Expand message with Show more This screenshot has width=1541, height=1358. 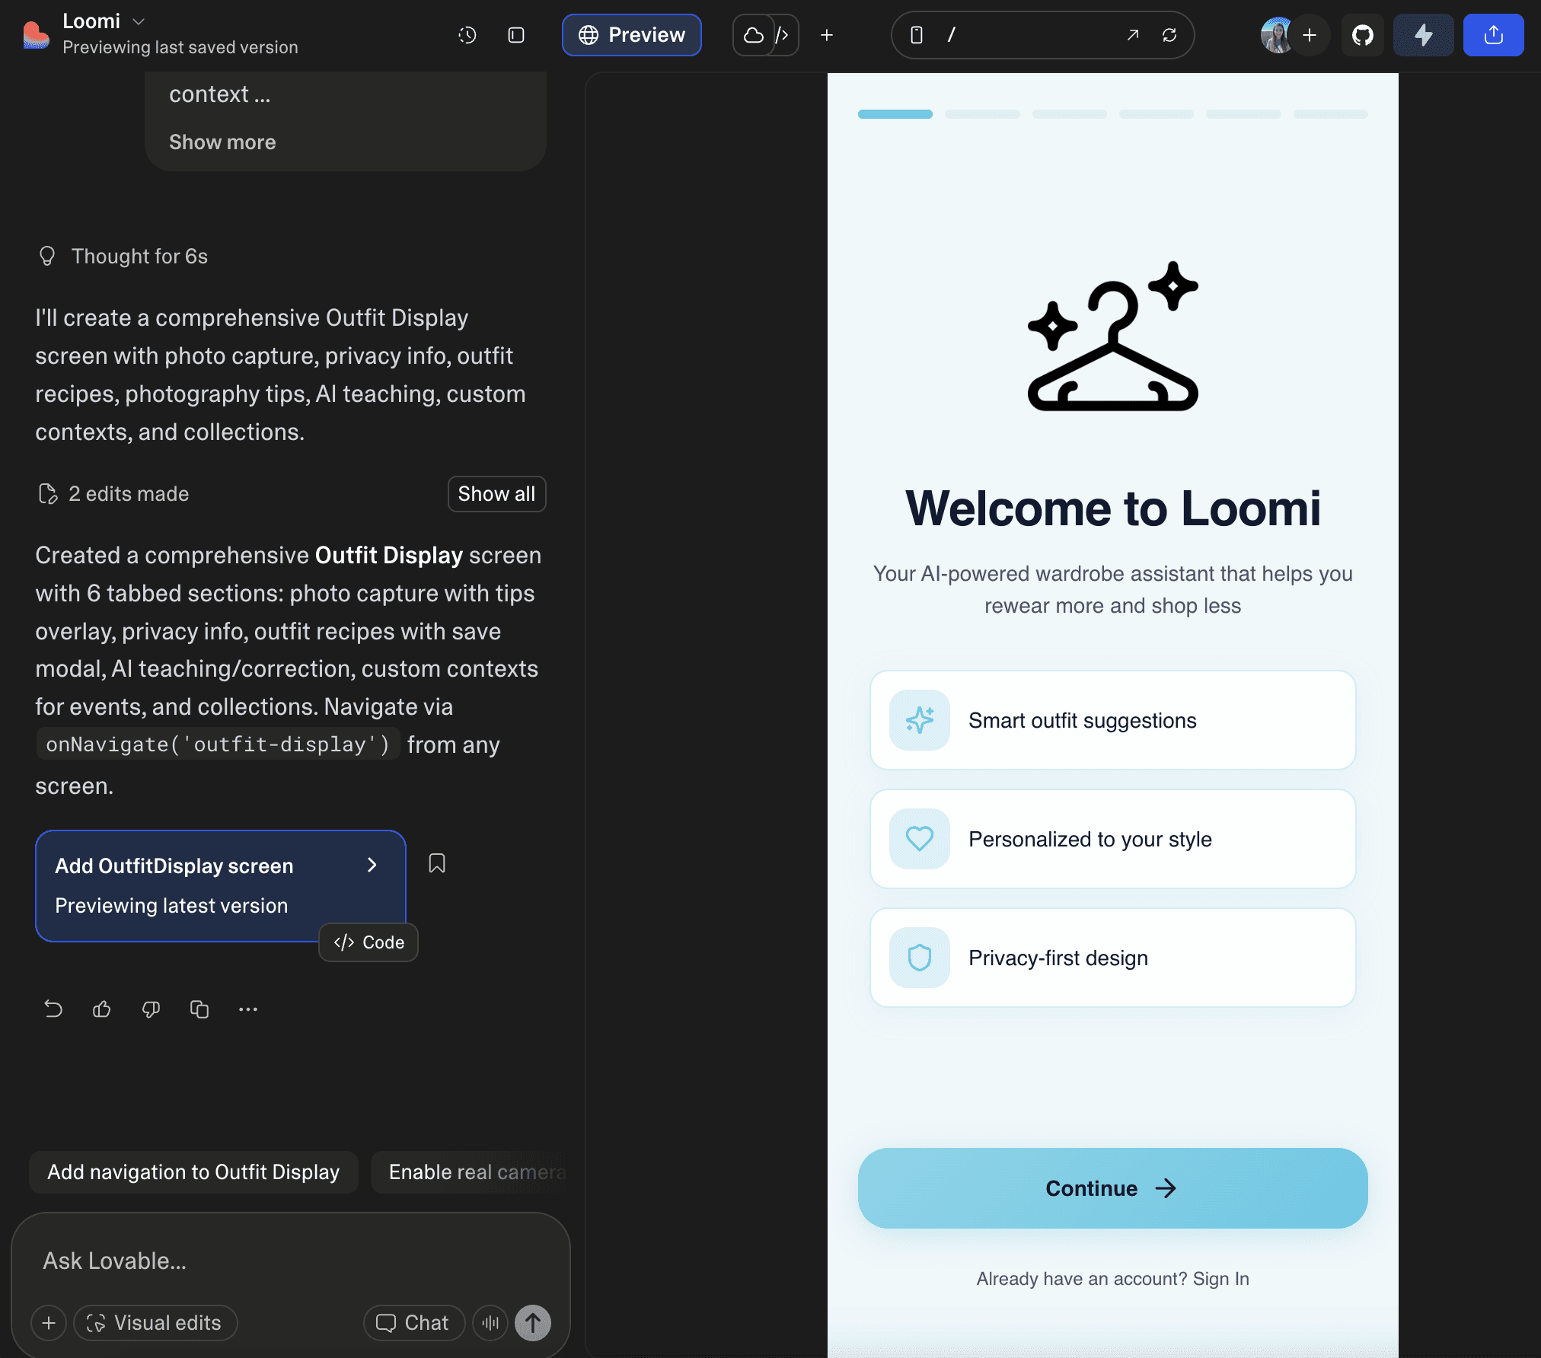(x=222, y=142)
